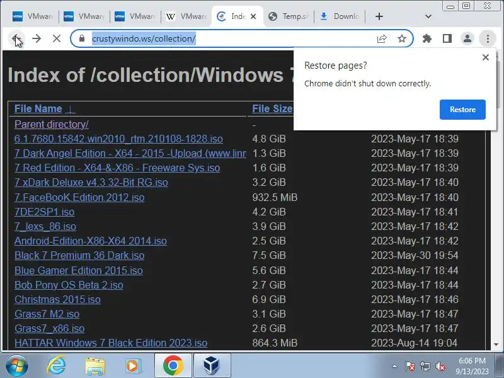Show hidden tray icons arrow
Screen dimensions: 504x378
[x=395, y=366]
